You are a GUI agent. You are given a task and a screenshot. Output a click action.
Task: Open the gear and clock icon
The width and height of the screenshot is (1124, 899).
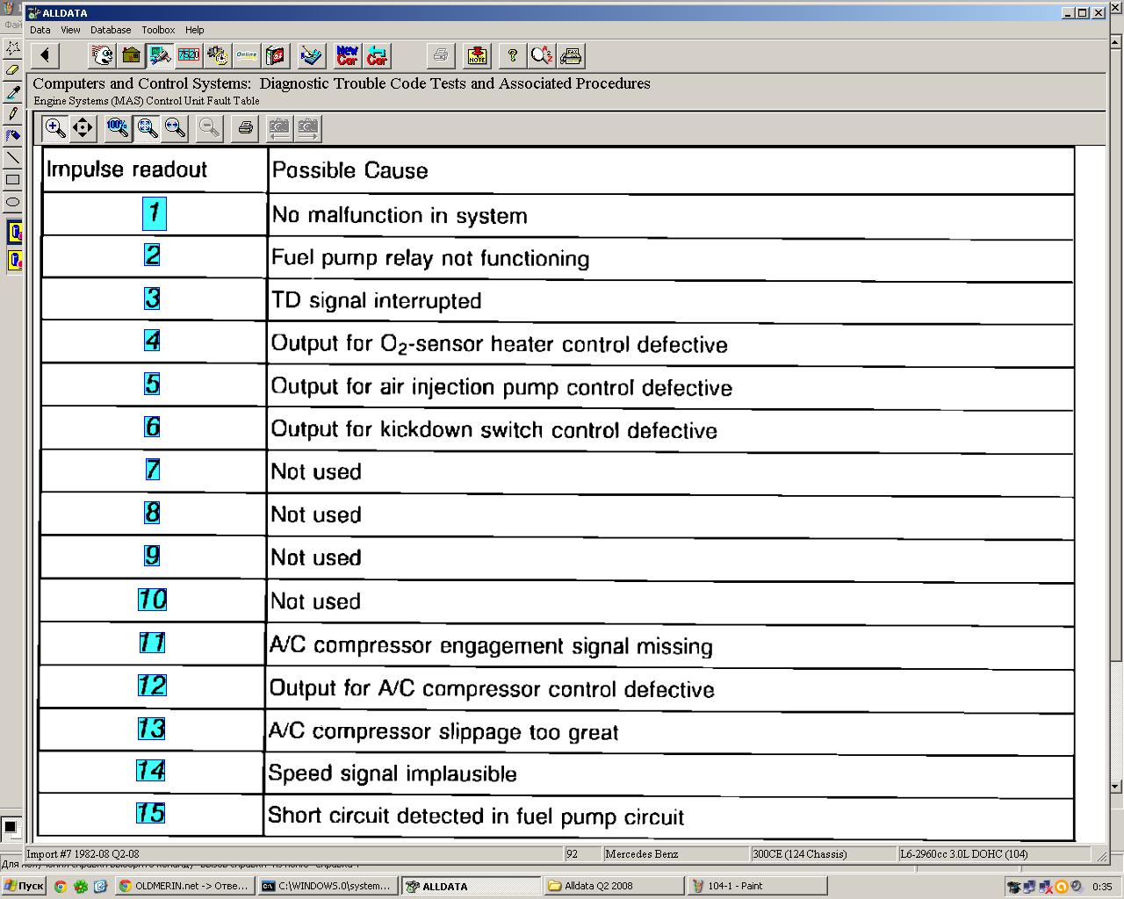(x=218, y=56)
